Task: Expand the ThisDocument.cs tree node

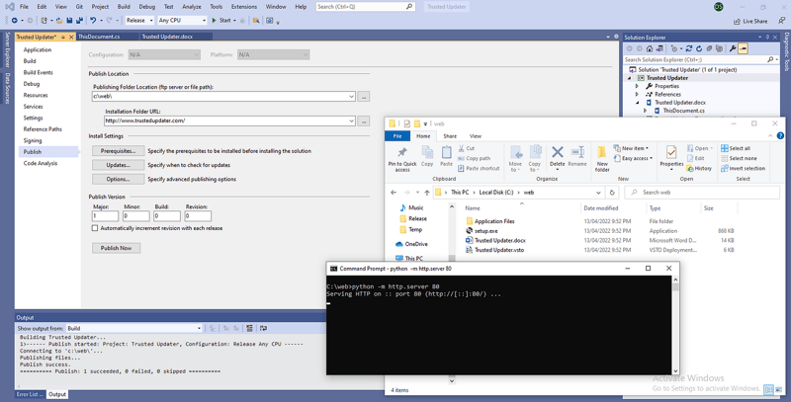Action: tap(646, 111)
